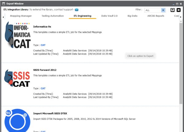Viewport: 184px width, 132px height.
Task: Switch to the ARCBS Reports tab
Action: pyautogui.click(x=156, y=16)
